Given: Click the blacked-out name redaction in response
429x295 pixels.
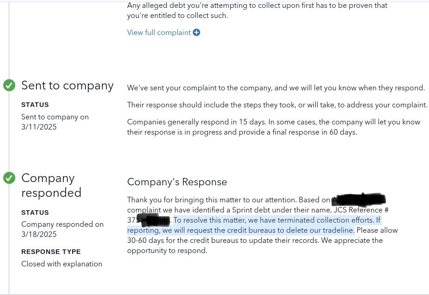Looking at the screenshot, I should 359,200.
